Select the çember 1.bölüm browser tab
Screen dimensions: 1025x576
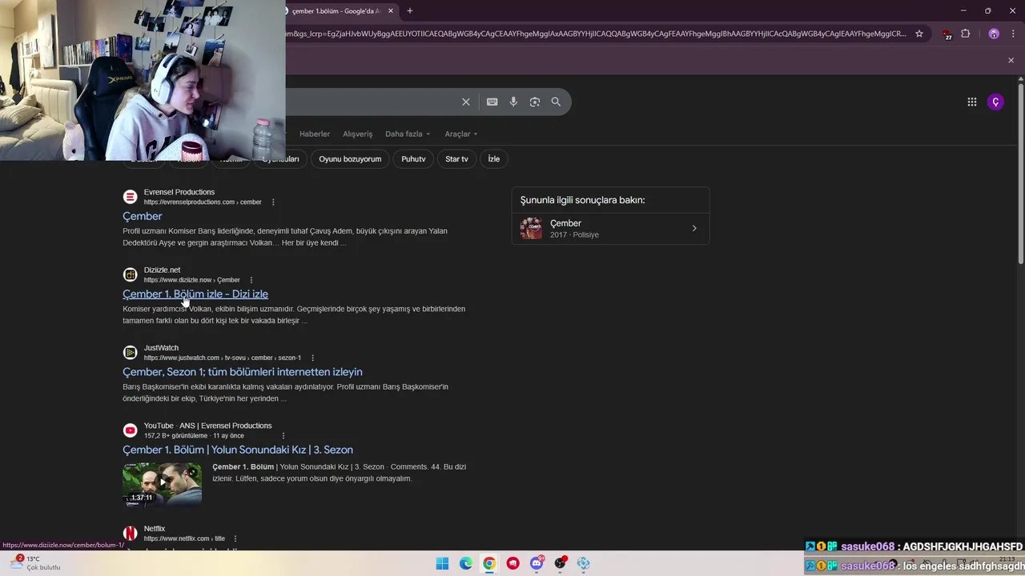coord(340,10)
